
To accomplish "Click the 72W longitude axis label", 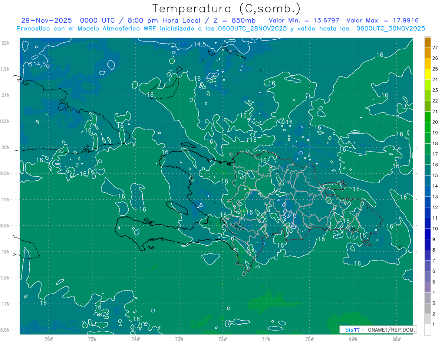I will [x=222, y=339].
